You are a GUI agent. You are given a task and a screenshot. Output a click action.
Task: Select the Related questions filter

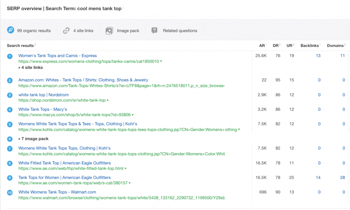[174, 30]
